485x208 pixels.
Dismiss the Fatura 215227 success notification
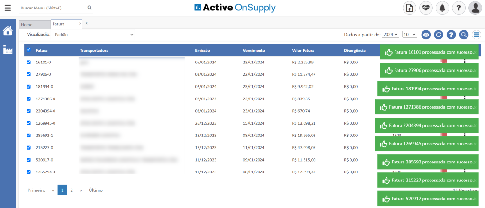(475, 181)
